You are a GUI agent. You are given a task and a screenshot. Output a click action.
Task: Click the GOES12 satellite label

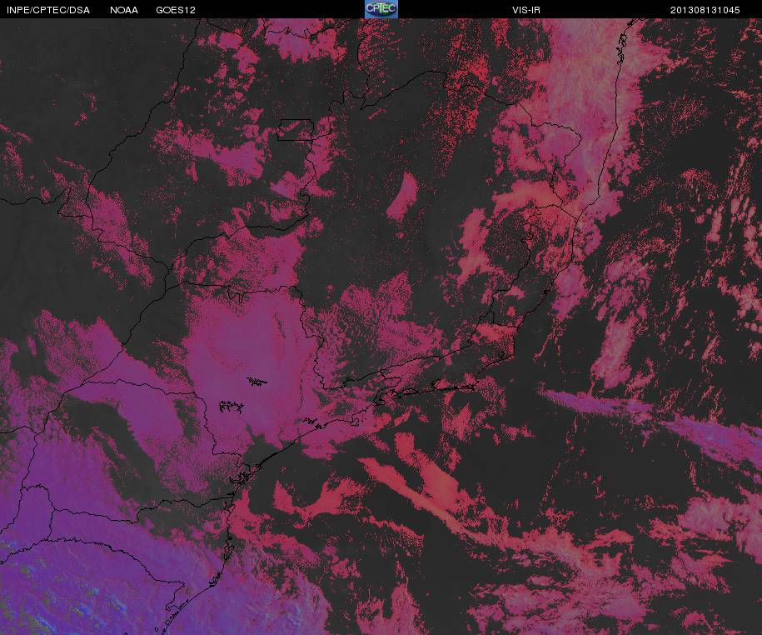pyautogui.click(x=176, y=10)
